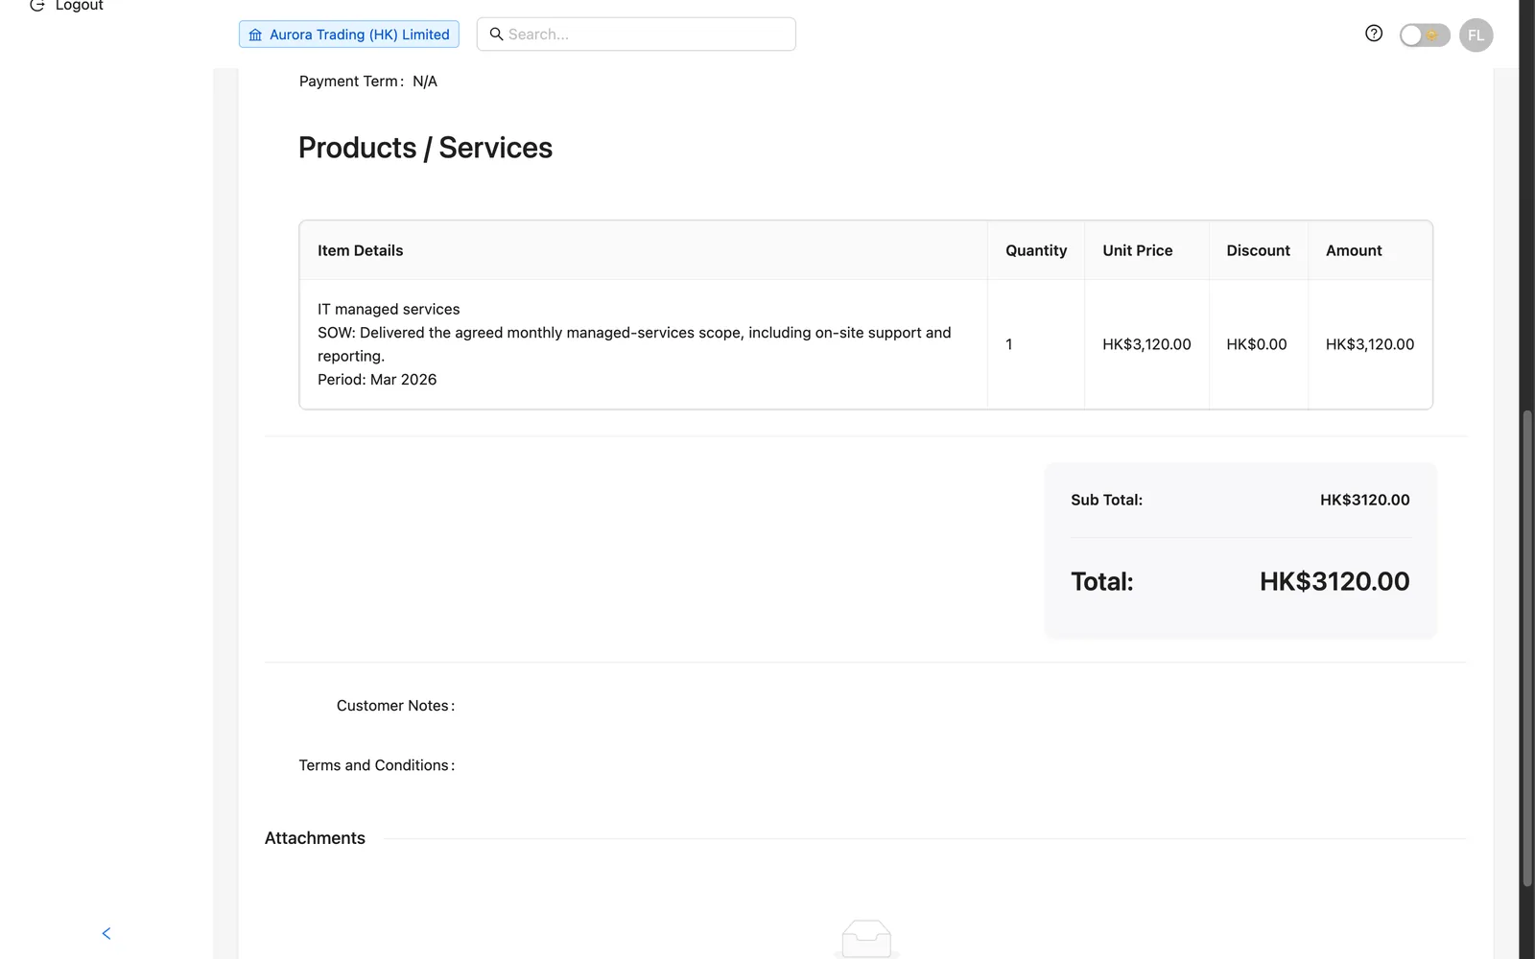The width and height of the screenshot is (1535, 959).
Task: Open the help question-mark icon
Action: coord(1374,34)
